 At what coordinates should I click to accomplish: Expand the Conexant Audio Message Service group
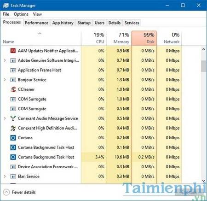pyautogui.click(x=5, y=118)
